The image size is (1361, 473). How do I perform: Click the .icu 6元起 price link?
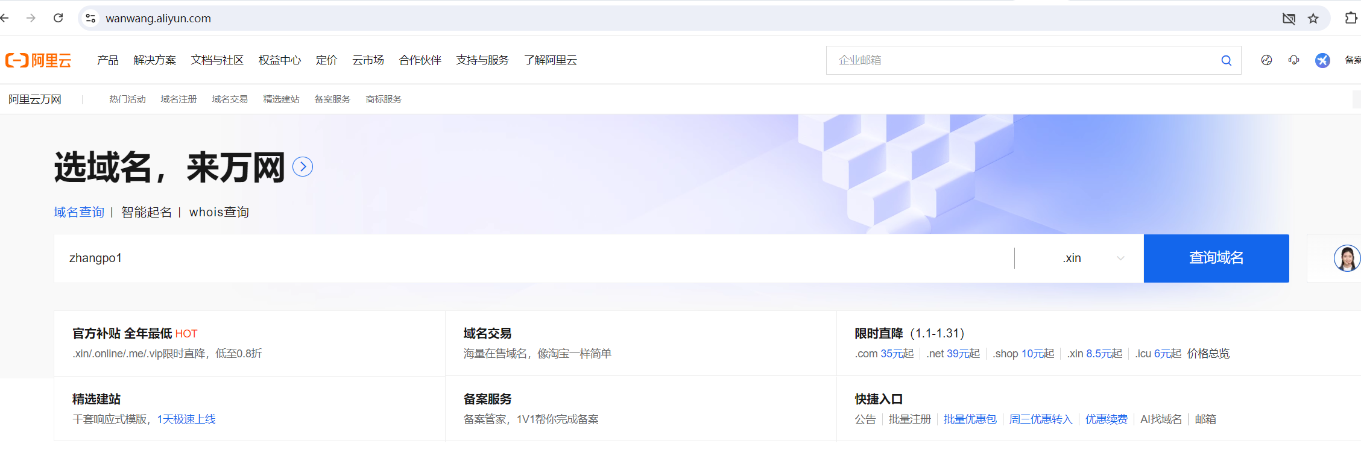point(1158,354)
